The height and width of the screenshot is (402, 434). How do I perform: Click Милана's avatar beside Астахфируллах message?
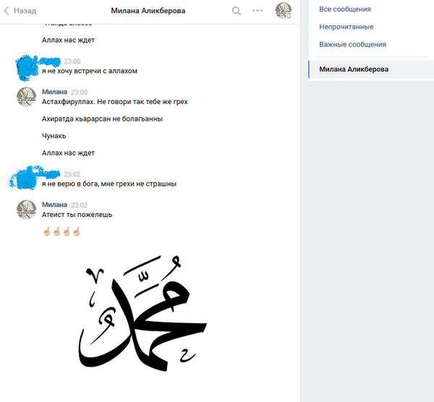pyautogui.click(x=27, y=97)
